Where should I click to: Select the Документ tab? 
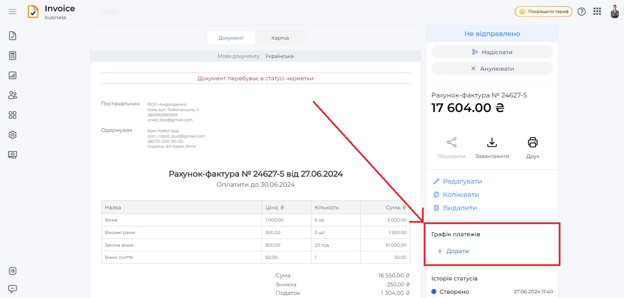[x=231, y=38]
